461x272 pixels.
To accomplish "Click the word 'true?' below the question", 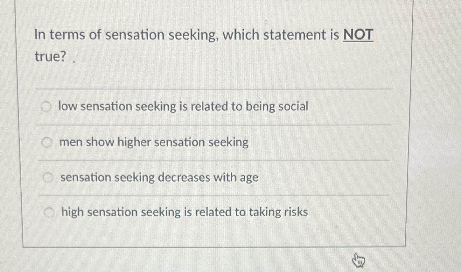I will pyautogui.click(x=50, y=57).
